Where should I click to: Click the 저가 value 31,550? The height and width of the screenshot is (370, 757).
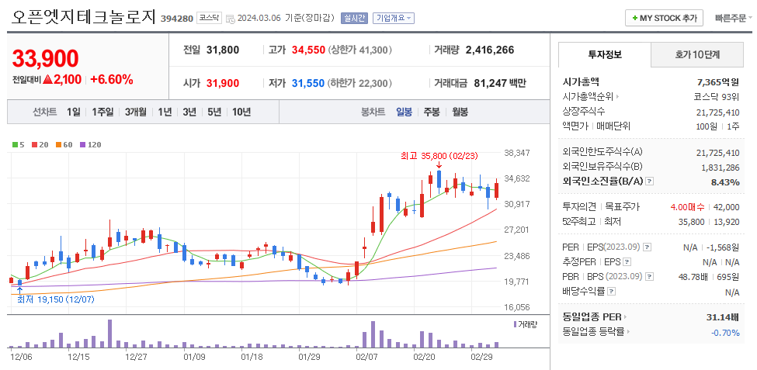pos(308,84)
